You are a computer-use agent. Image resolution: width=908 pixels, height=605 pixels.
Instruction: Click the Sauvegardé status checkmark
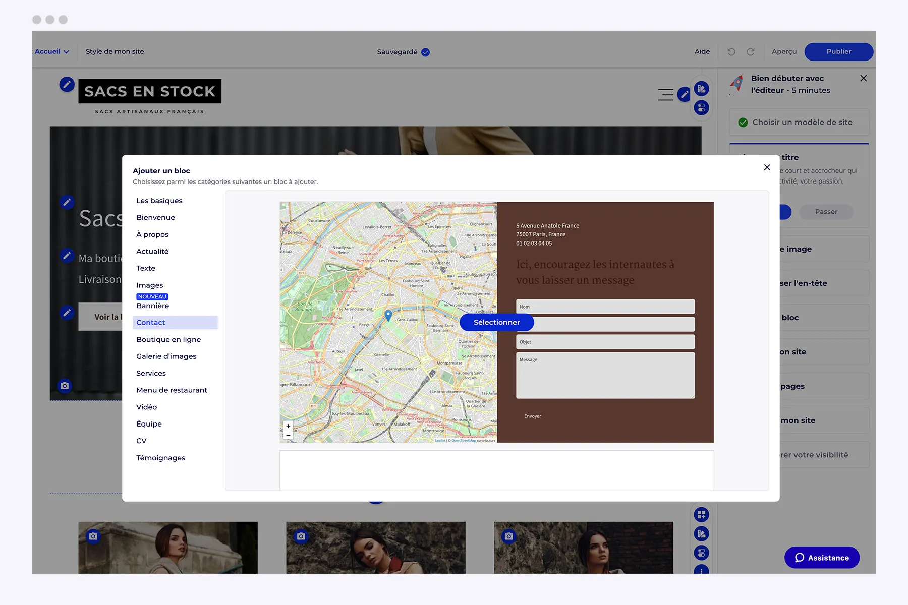[x=425, y=52]
